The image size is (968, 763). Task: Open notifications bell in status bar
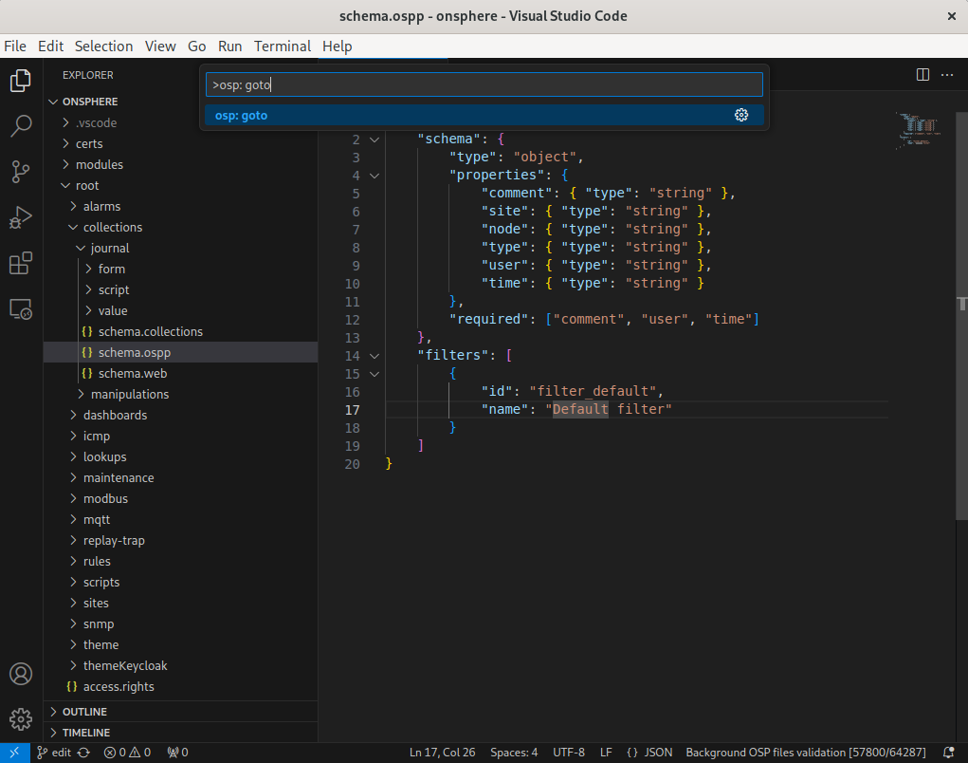[949, 753]
